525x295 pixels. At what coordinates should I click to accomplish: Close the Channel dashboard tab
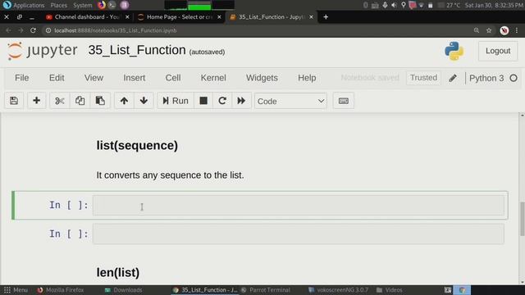(x=127, y=17)
